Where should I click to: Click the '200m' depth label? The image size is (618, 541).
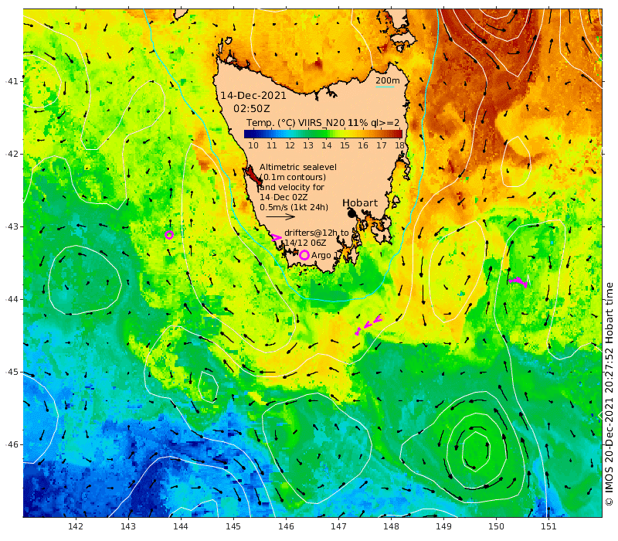[x=388, y=80]
